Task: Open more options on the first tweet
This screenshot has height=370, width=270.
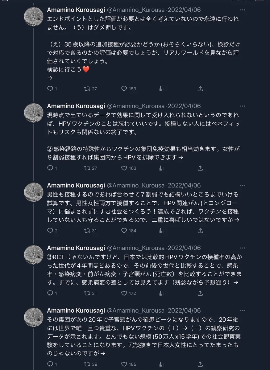Action: click(x=243, y=10)
